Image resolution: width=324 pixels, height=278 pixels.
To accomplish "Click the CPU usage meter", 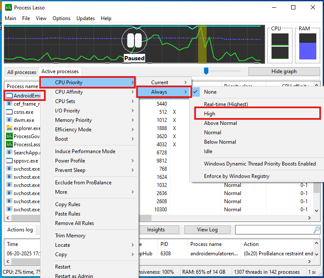I will (280, 46).
